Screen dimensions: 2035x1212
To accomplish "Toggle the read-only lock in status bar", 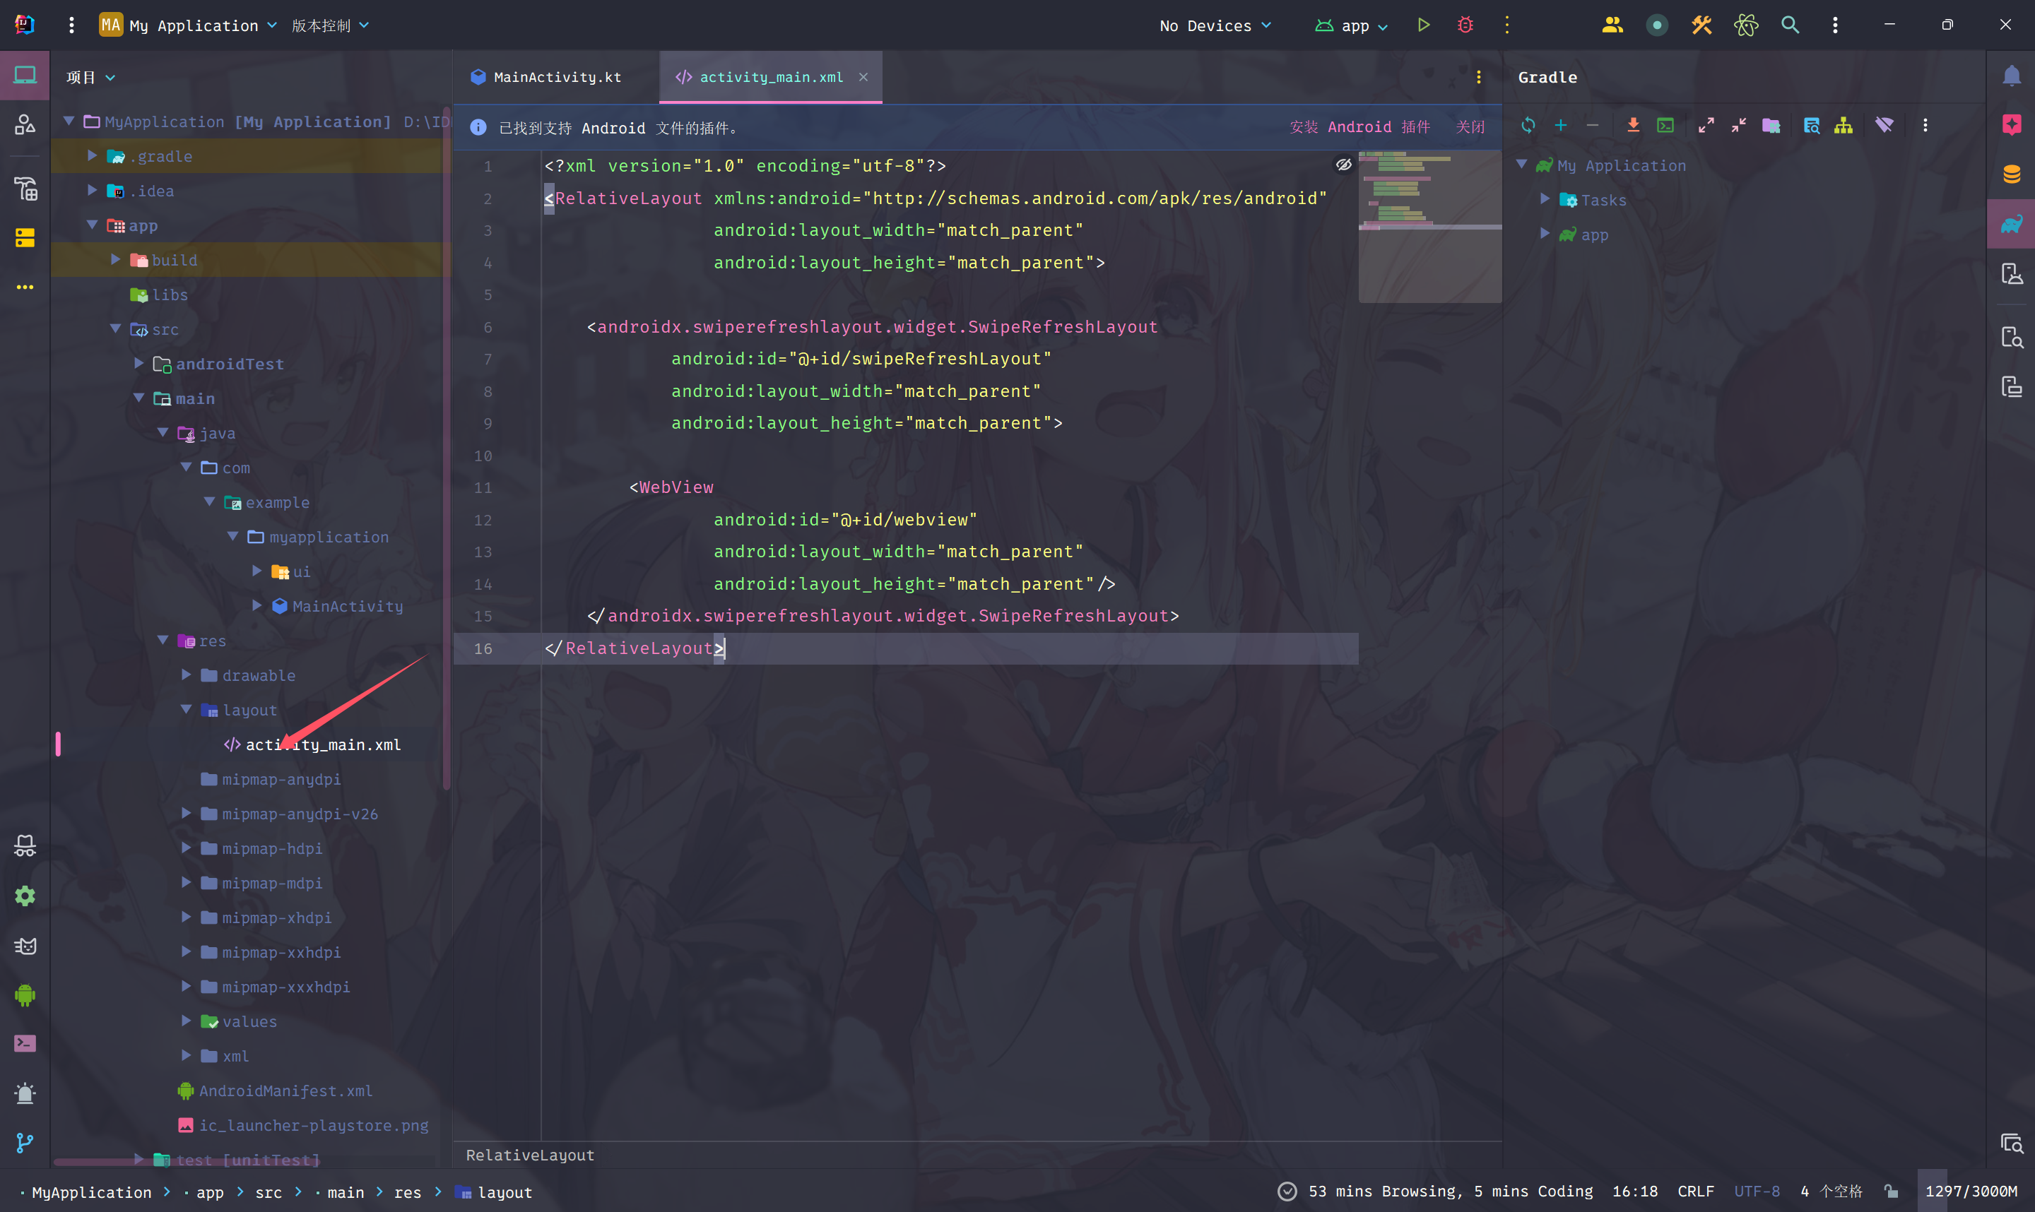I will click(1890, 1192).
